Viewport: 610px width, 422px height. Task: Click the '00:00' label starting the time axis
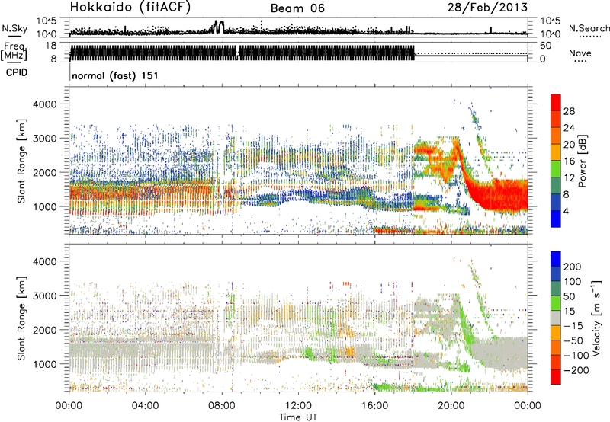pos(69,406)
